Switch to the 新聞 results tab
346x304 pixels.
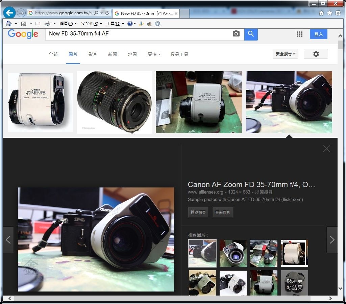(x=113, y=54)
